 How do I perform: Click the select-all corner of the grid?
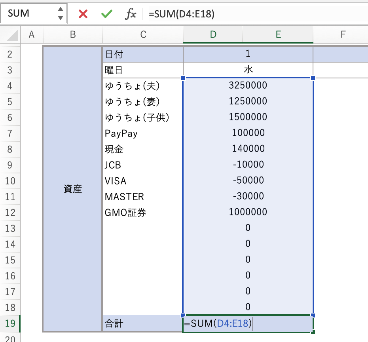point(9,35)
